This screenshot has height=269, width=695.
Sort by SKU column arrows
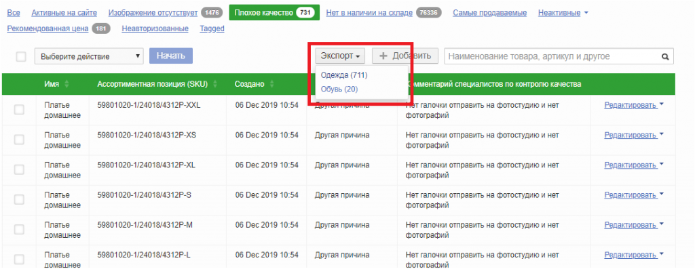pyautogui.click(x=215, y=84)
